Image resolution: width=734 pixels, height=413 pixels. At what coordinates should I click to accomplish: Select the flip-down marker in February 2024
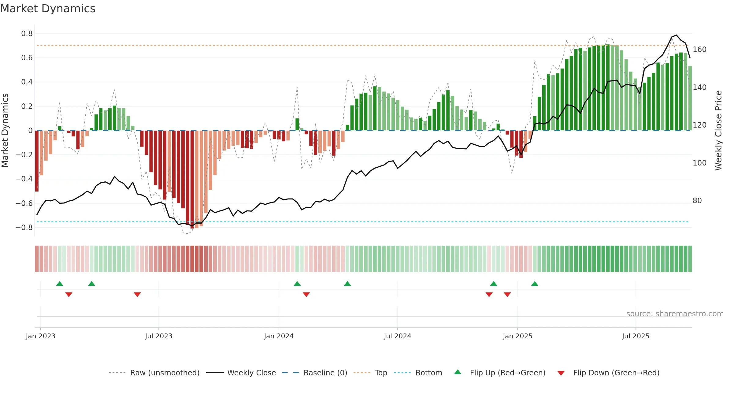(x=306, y=294)
